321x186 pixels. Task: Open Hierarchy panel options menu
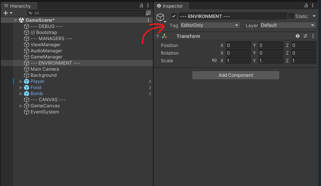click(x=148, y=5)
